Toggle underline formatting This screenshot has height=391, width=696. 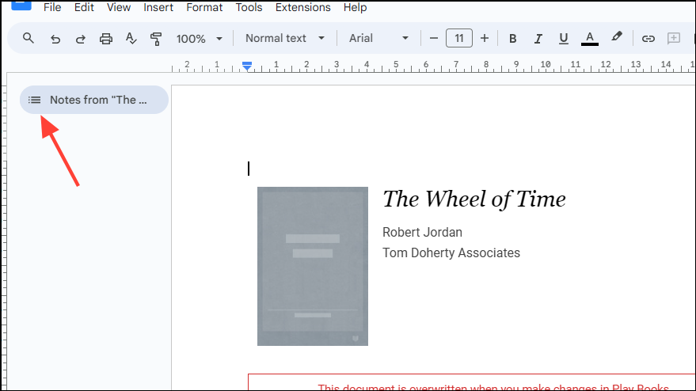coord(564,38)
